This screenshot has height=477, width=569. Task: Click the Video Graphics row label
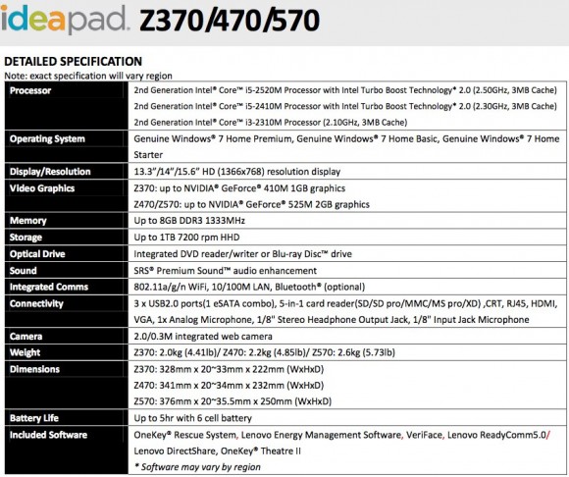(x=42, y=188)
